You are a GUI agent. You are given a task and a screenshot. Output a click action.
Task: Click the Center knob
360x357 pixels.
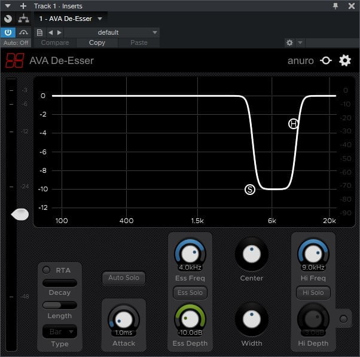click(252, 254)
